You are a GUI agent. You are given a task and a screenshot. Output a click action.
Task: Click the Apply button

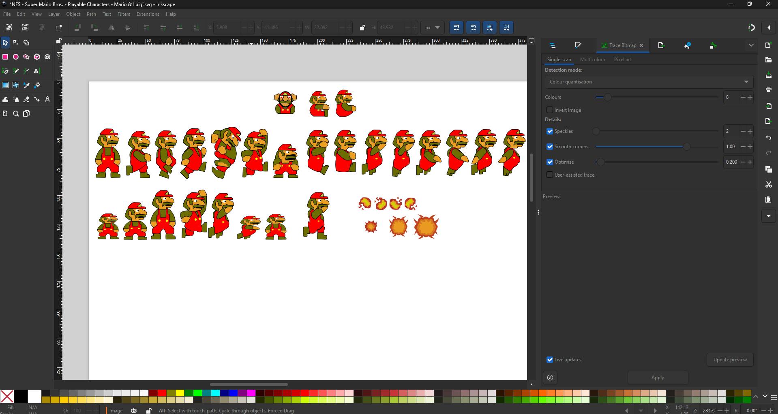(x=658, y=378)
